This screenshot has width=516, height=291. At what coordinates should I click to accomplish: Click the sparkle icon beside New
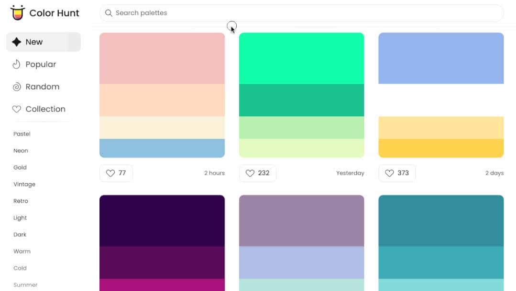click(x=16, y=42)
